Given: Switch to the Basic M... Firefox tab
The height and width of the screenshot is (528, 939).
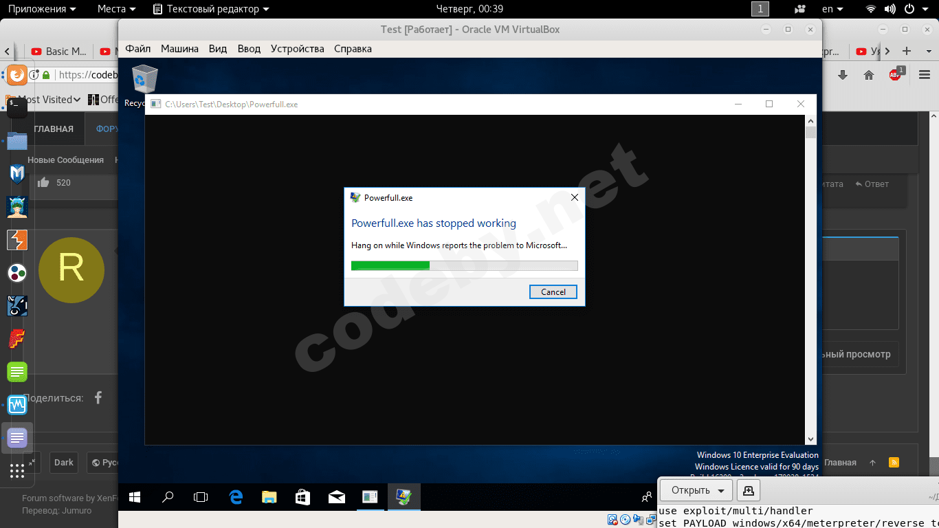Looking at the screenshot, I should [58, 51].
